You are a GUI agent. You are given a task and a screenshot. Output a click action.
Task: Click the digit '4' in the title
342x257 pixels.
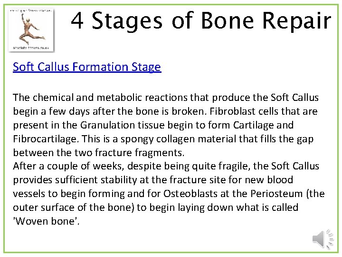coord(78,21)
